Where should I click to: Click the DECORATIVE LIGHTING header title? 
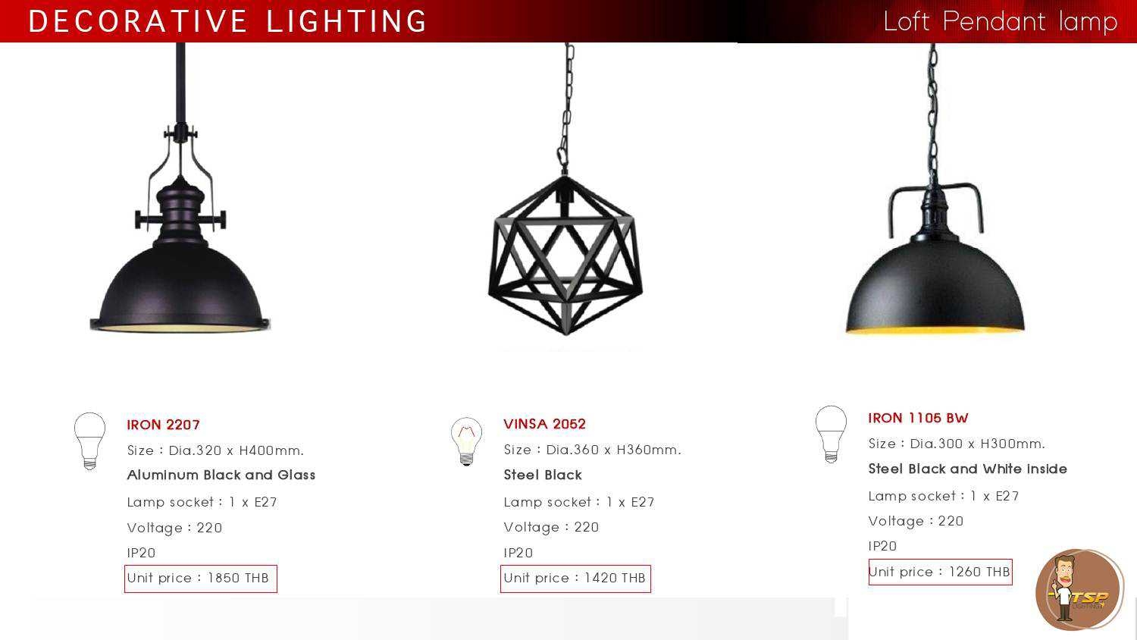[228, 21]
